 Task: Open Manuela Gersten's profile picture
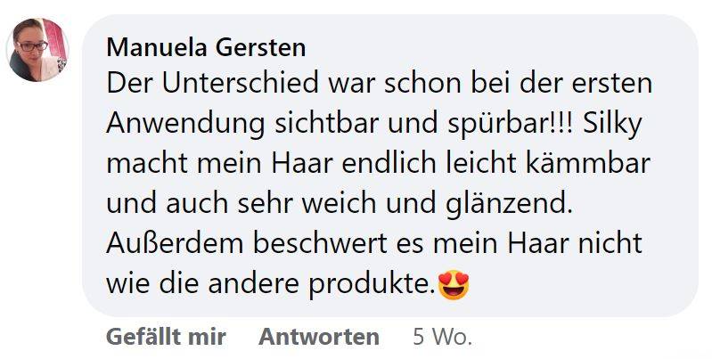pos(37,49)
